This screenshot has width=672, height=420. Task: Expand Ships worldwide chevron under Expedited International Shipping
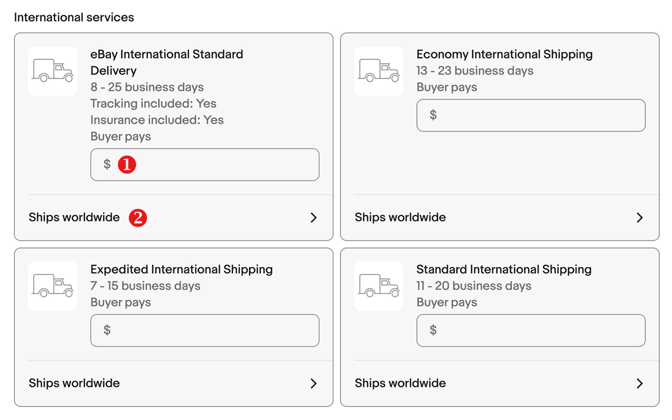click(x=313, y=383)
